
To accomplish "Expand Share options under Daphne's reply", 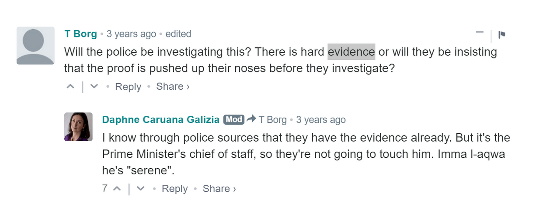I will tap(219, 189).
